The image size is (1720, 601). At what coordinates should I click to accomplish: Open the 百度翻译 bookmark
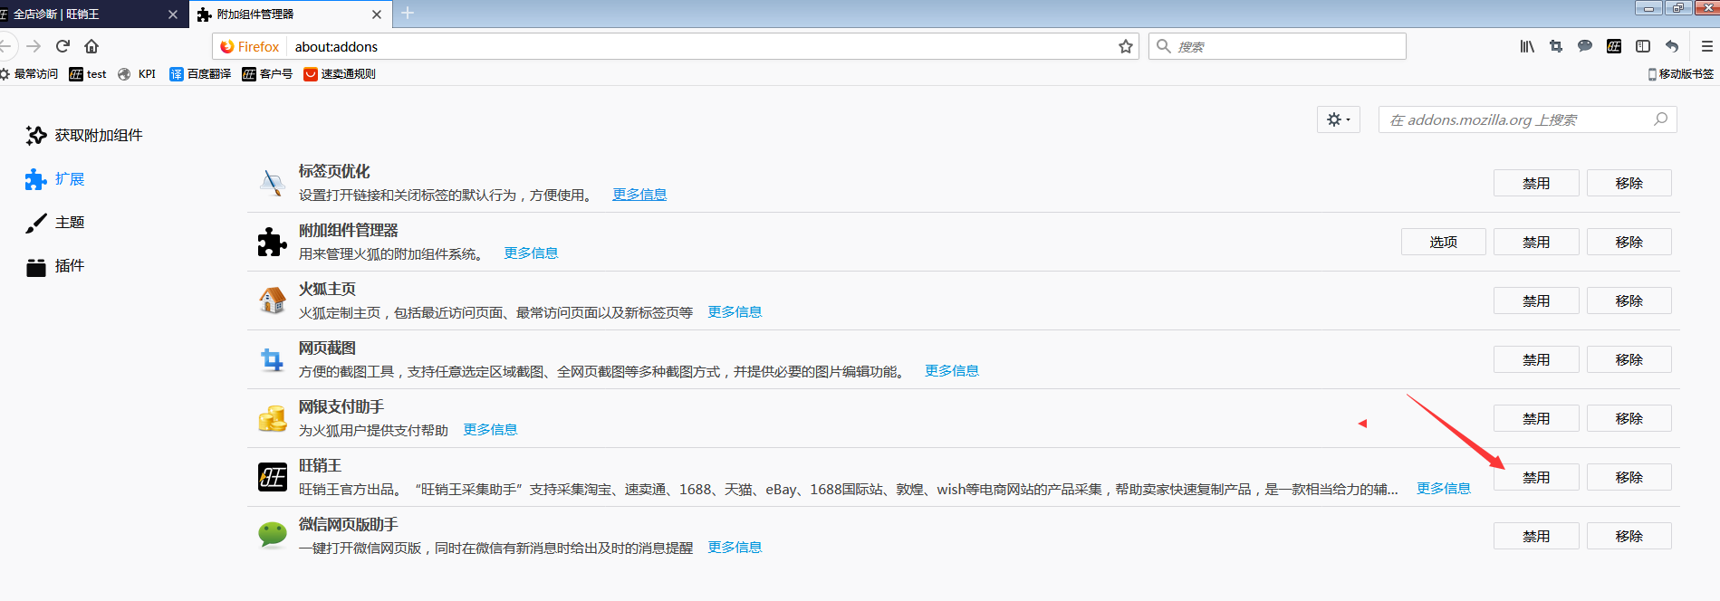(200, 74)
